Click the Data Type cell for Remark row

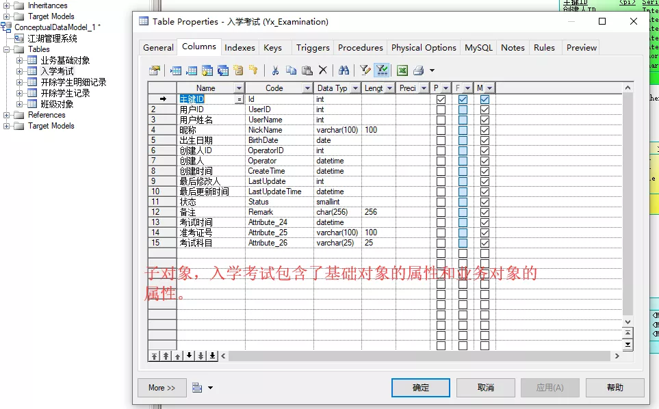pos(337,212)
